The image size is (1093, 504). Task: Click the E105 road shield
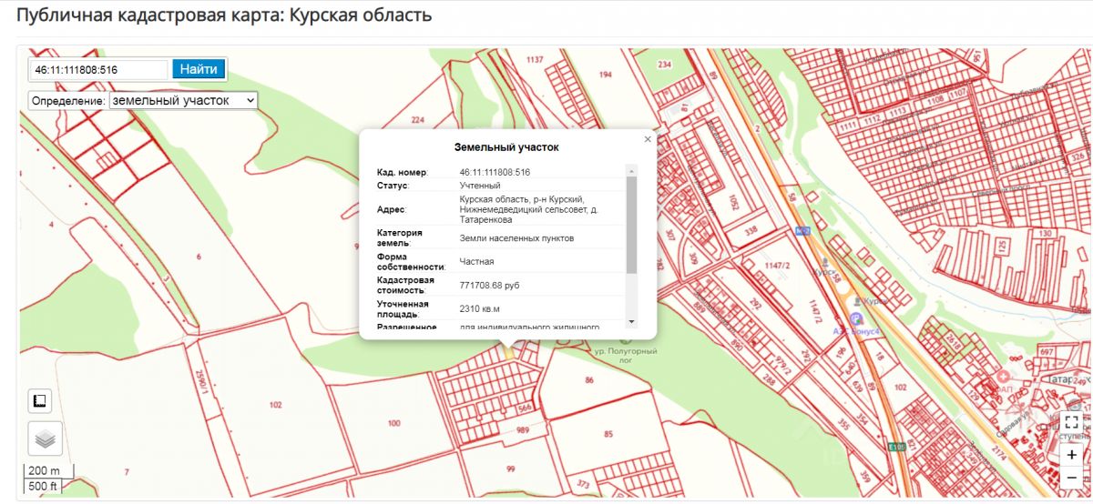[898, 448]
